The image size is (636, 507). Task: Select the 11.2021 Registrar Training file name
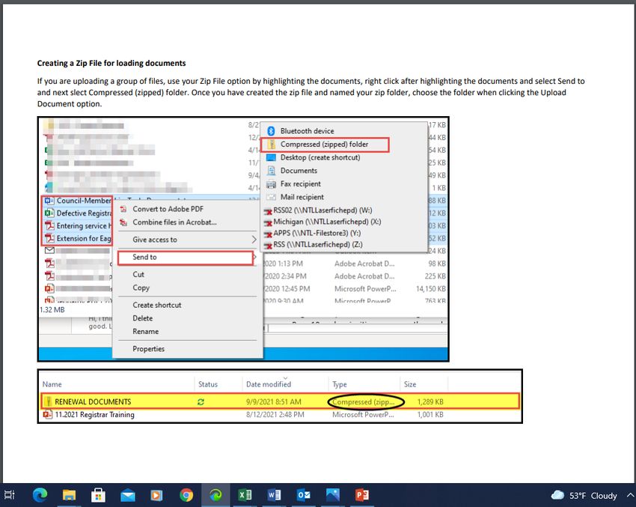pos(94,414)
